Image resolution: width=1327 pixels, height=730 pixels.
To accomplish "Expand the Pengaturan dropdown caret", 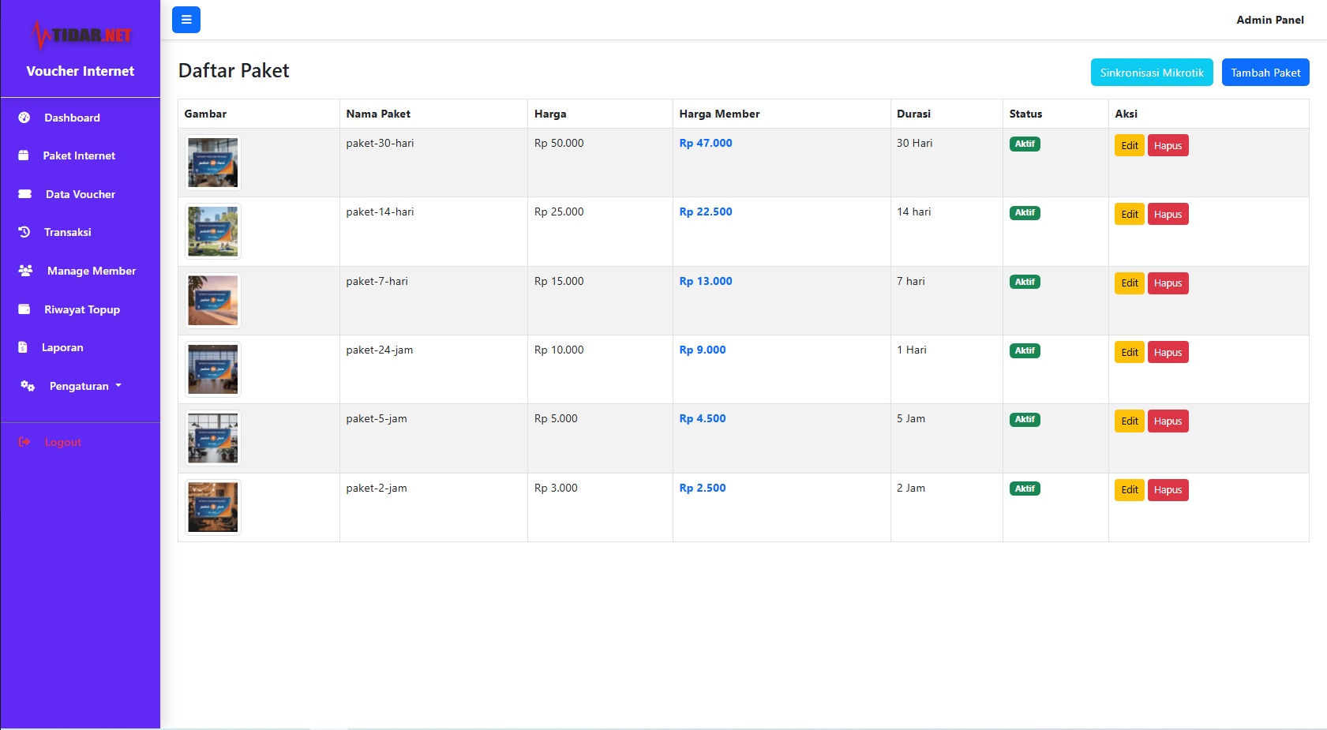I will 118,386.
